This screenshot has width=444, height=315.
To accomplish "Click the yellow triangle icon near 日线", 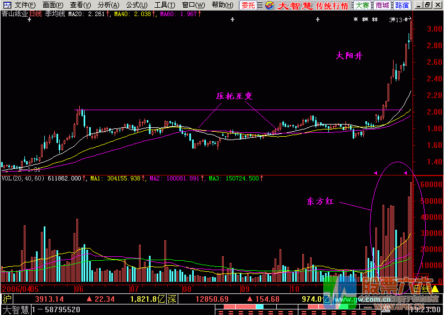I will pos(435,288).
